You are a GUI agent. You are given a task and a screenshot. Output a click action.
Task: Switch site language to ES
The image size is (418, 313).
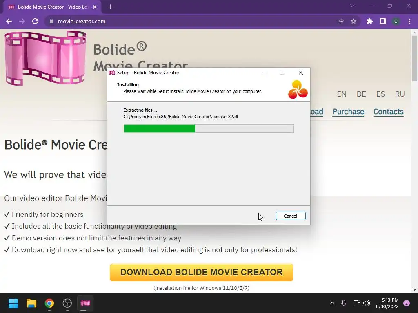point(380,94)
